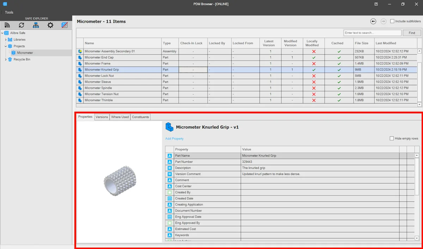The image size is (423, 249).
Task: Click the blue hierarchy tree icon
Action: pyautogui.click(x=36, y=25)
